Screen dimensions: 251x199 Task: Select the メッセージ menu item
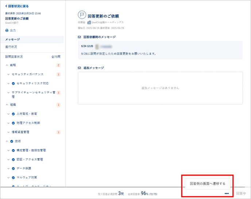tap(13, 39)
